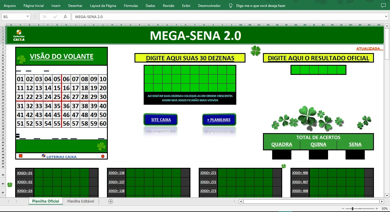Click number 16 on the volante
This screenshot has width=390, height=212.
point(66,88)
